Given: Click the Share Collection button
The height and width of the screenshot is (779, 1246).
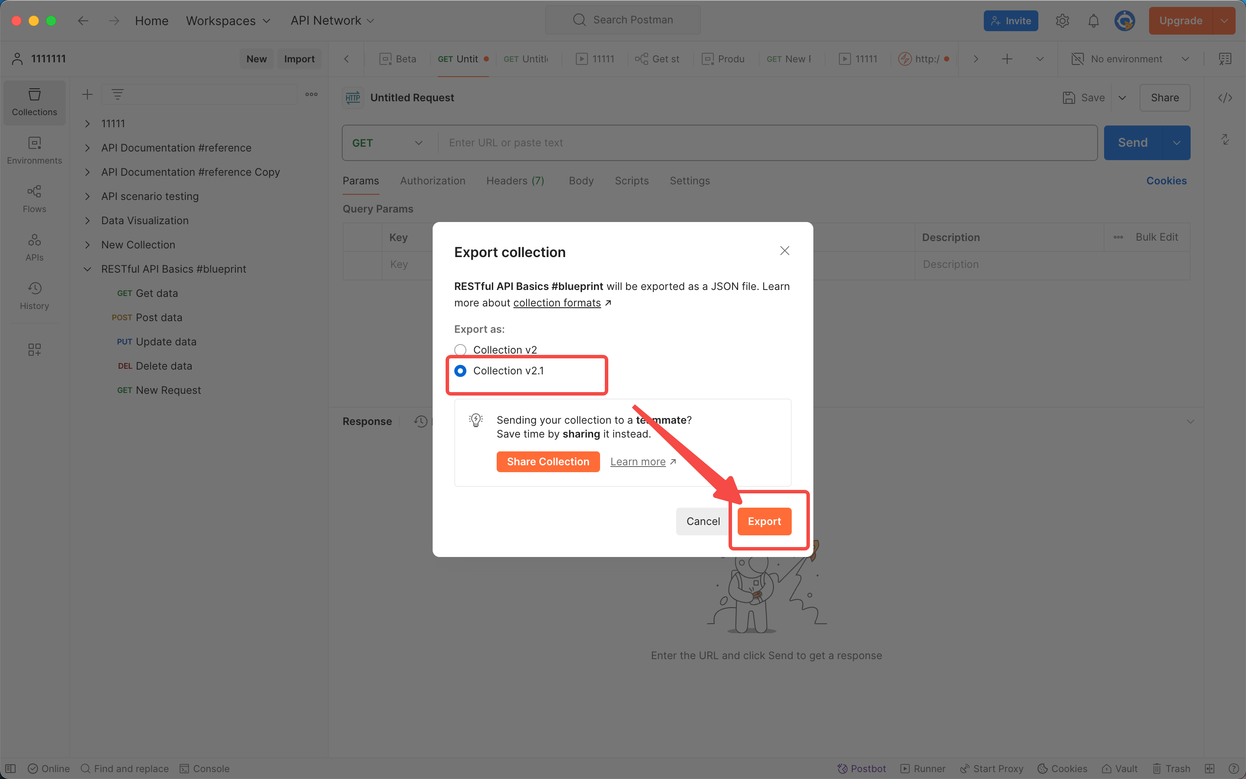Looking at the screenshot, I should click(548, 462).
